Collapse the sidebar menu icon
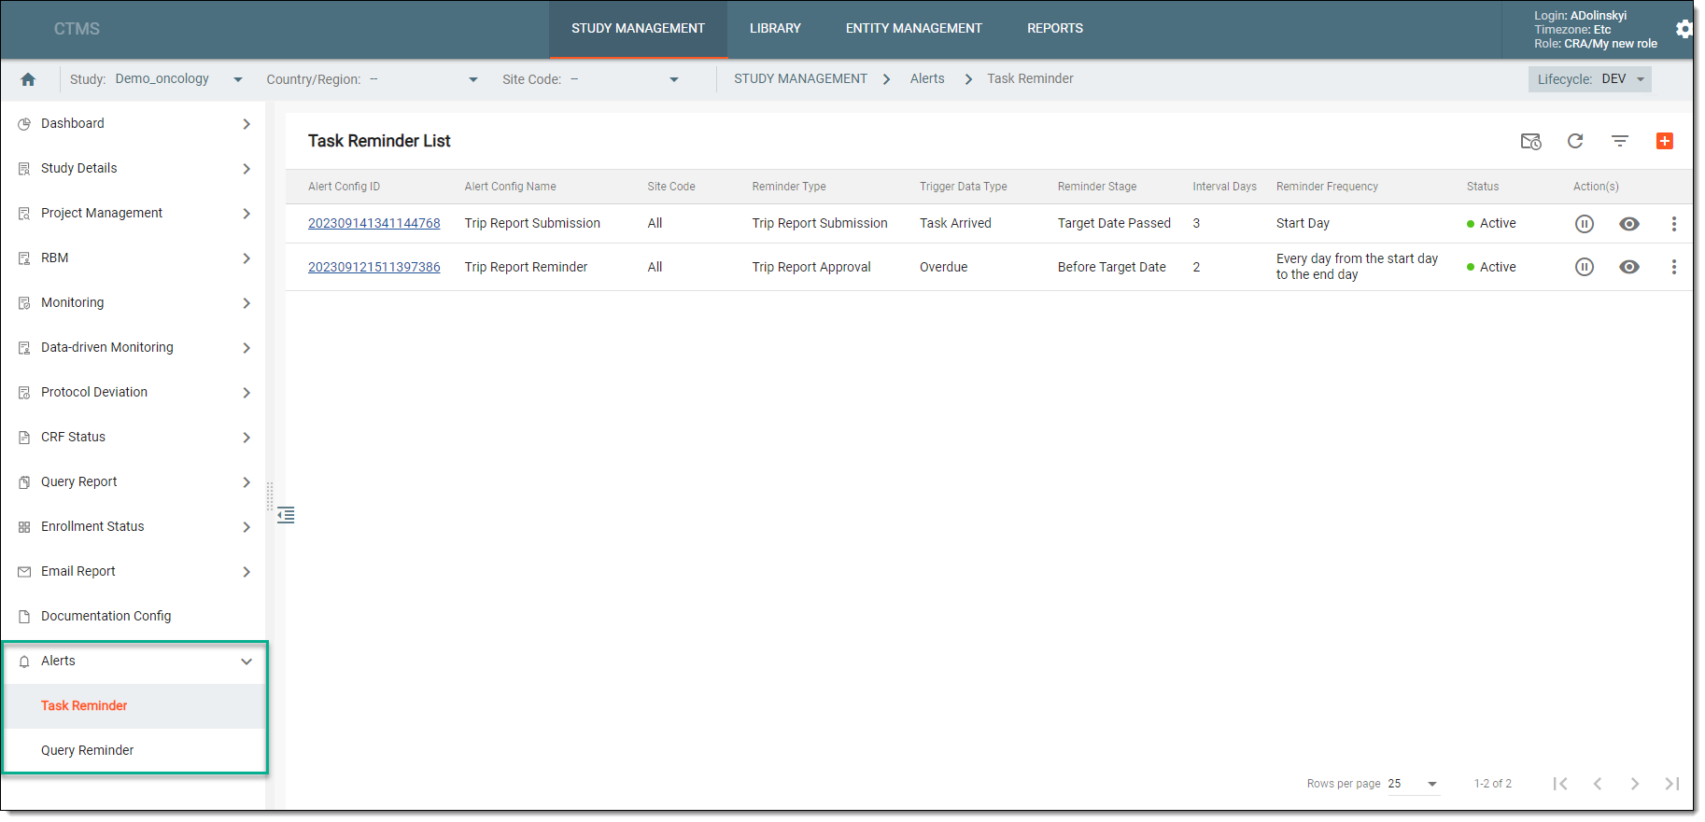The height and width of the screenshot is (822, 1705). [286, 515]
